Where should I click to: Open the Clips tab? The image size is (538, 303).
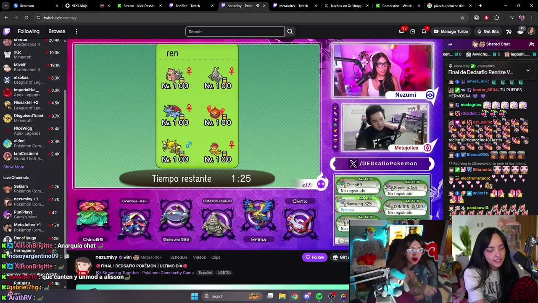click(x=216, y=257)
